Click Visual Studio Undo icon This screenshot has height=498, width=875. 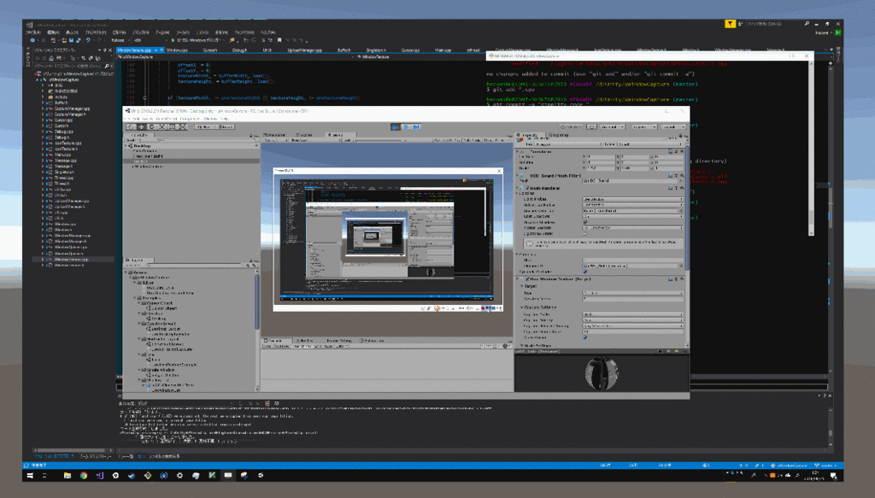(88, 40)
